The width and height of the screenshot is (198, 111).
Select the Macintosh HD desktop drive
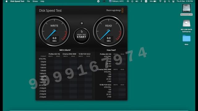[x=186, y=10]
